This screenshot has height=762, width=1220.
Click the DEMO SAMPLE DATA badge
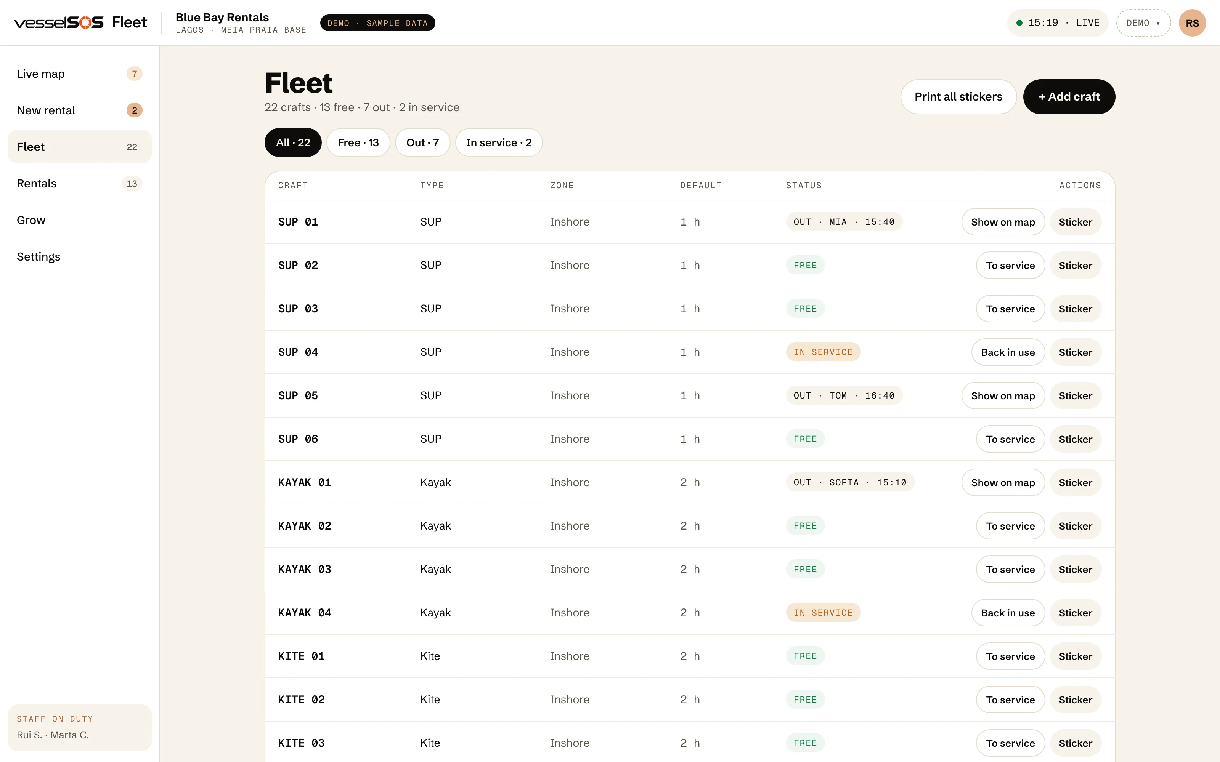[377, 23]
